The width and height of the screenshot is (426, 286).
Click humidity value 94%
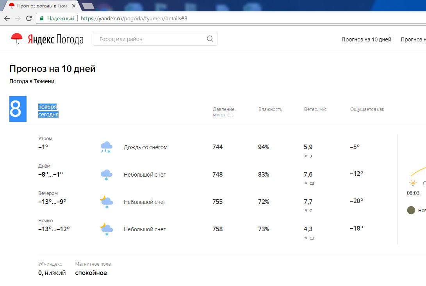pos(264,147)
